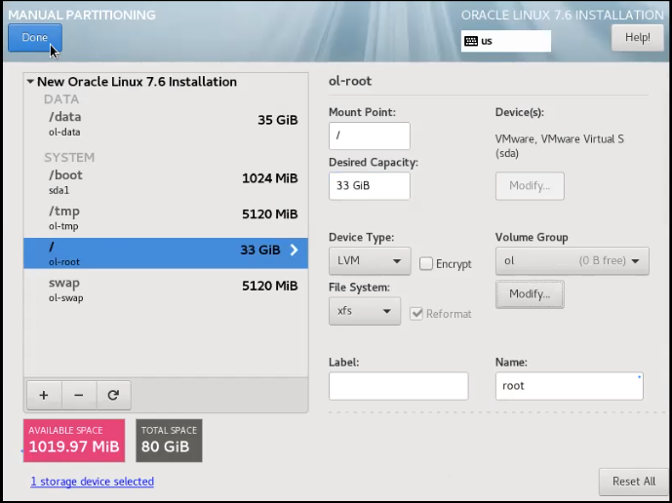This screenshot has width=672, height=503.
Task: Toggle the Reformat checkbox
Action: click(x=416, y=314)
